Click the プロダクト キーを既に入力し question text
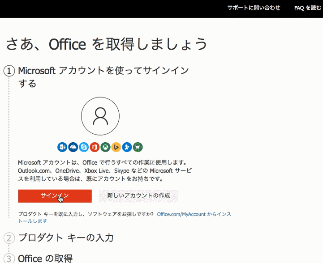This screenshot has height=263, width=323. [x=86, y=214]
